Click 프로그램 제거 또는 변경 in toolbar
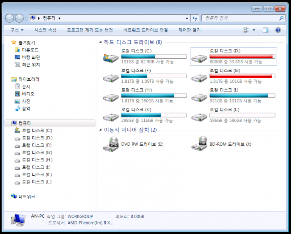Screen dimensions: 291x234 click(90, 30)
